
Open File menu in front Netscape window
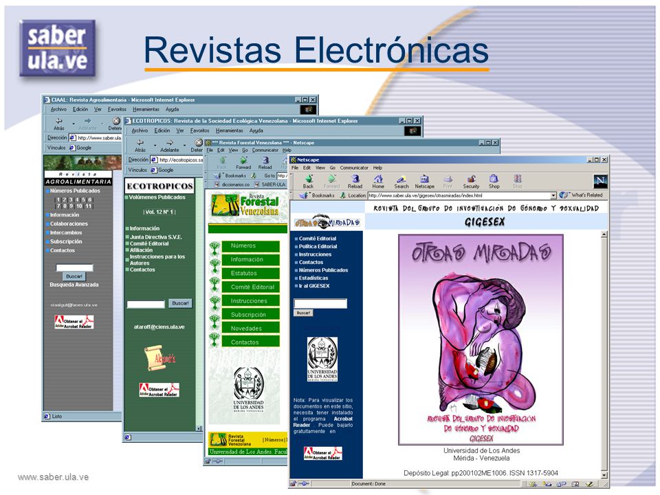click(x=295, y=168)
